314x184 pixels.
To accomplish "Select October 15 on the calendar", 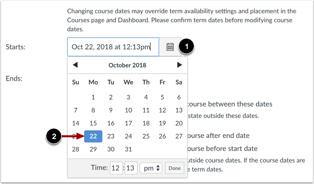I will [93, 123].
